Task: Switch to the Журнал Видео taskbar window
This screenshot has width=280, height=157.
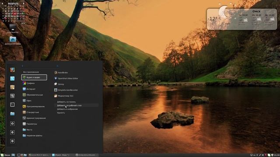Action: coord(63,155)
